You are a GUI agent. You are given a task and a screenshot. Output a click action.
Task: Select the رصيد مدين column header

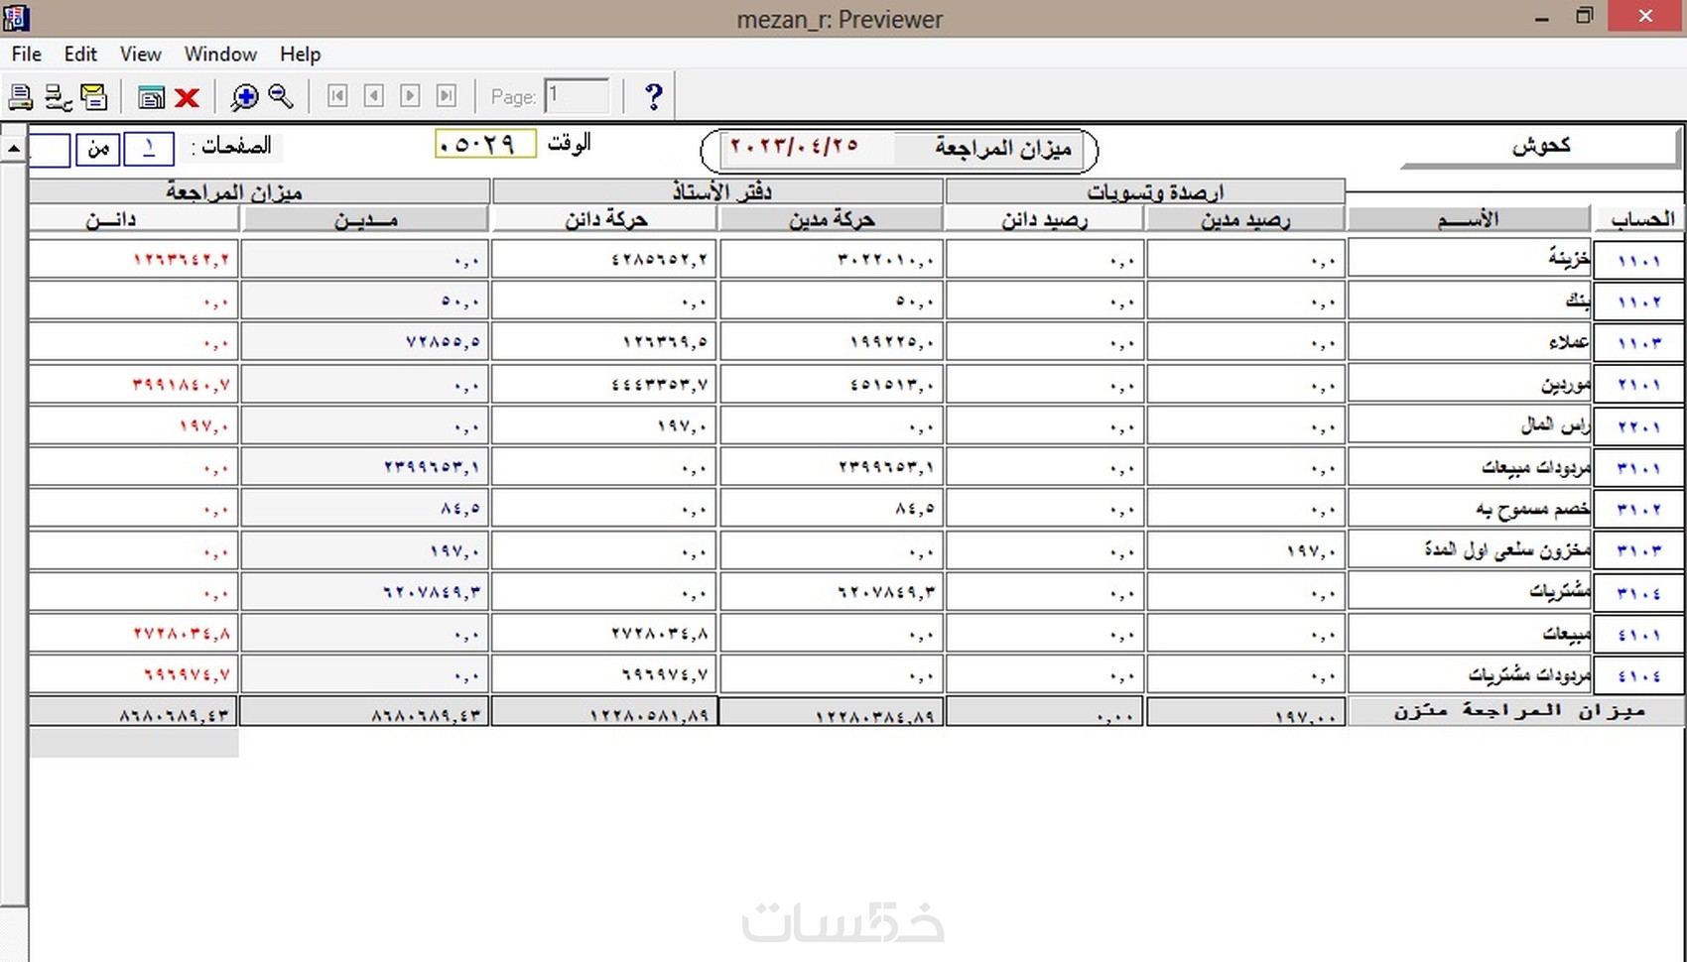point(1244,219)
